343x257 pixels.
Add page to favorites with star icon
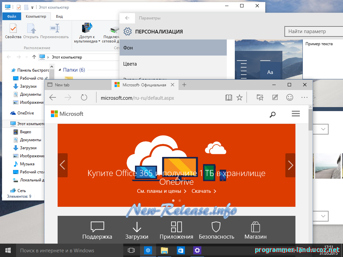239,97
